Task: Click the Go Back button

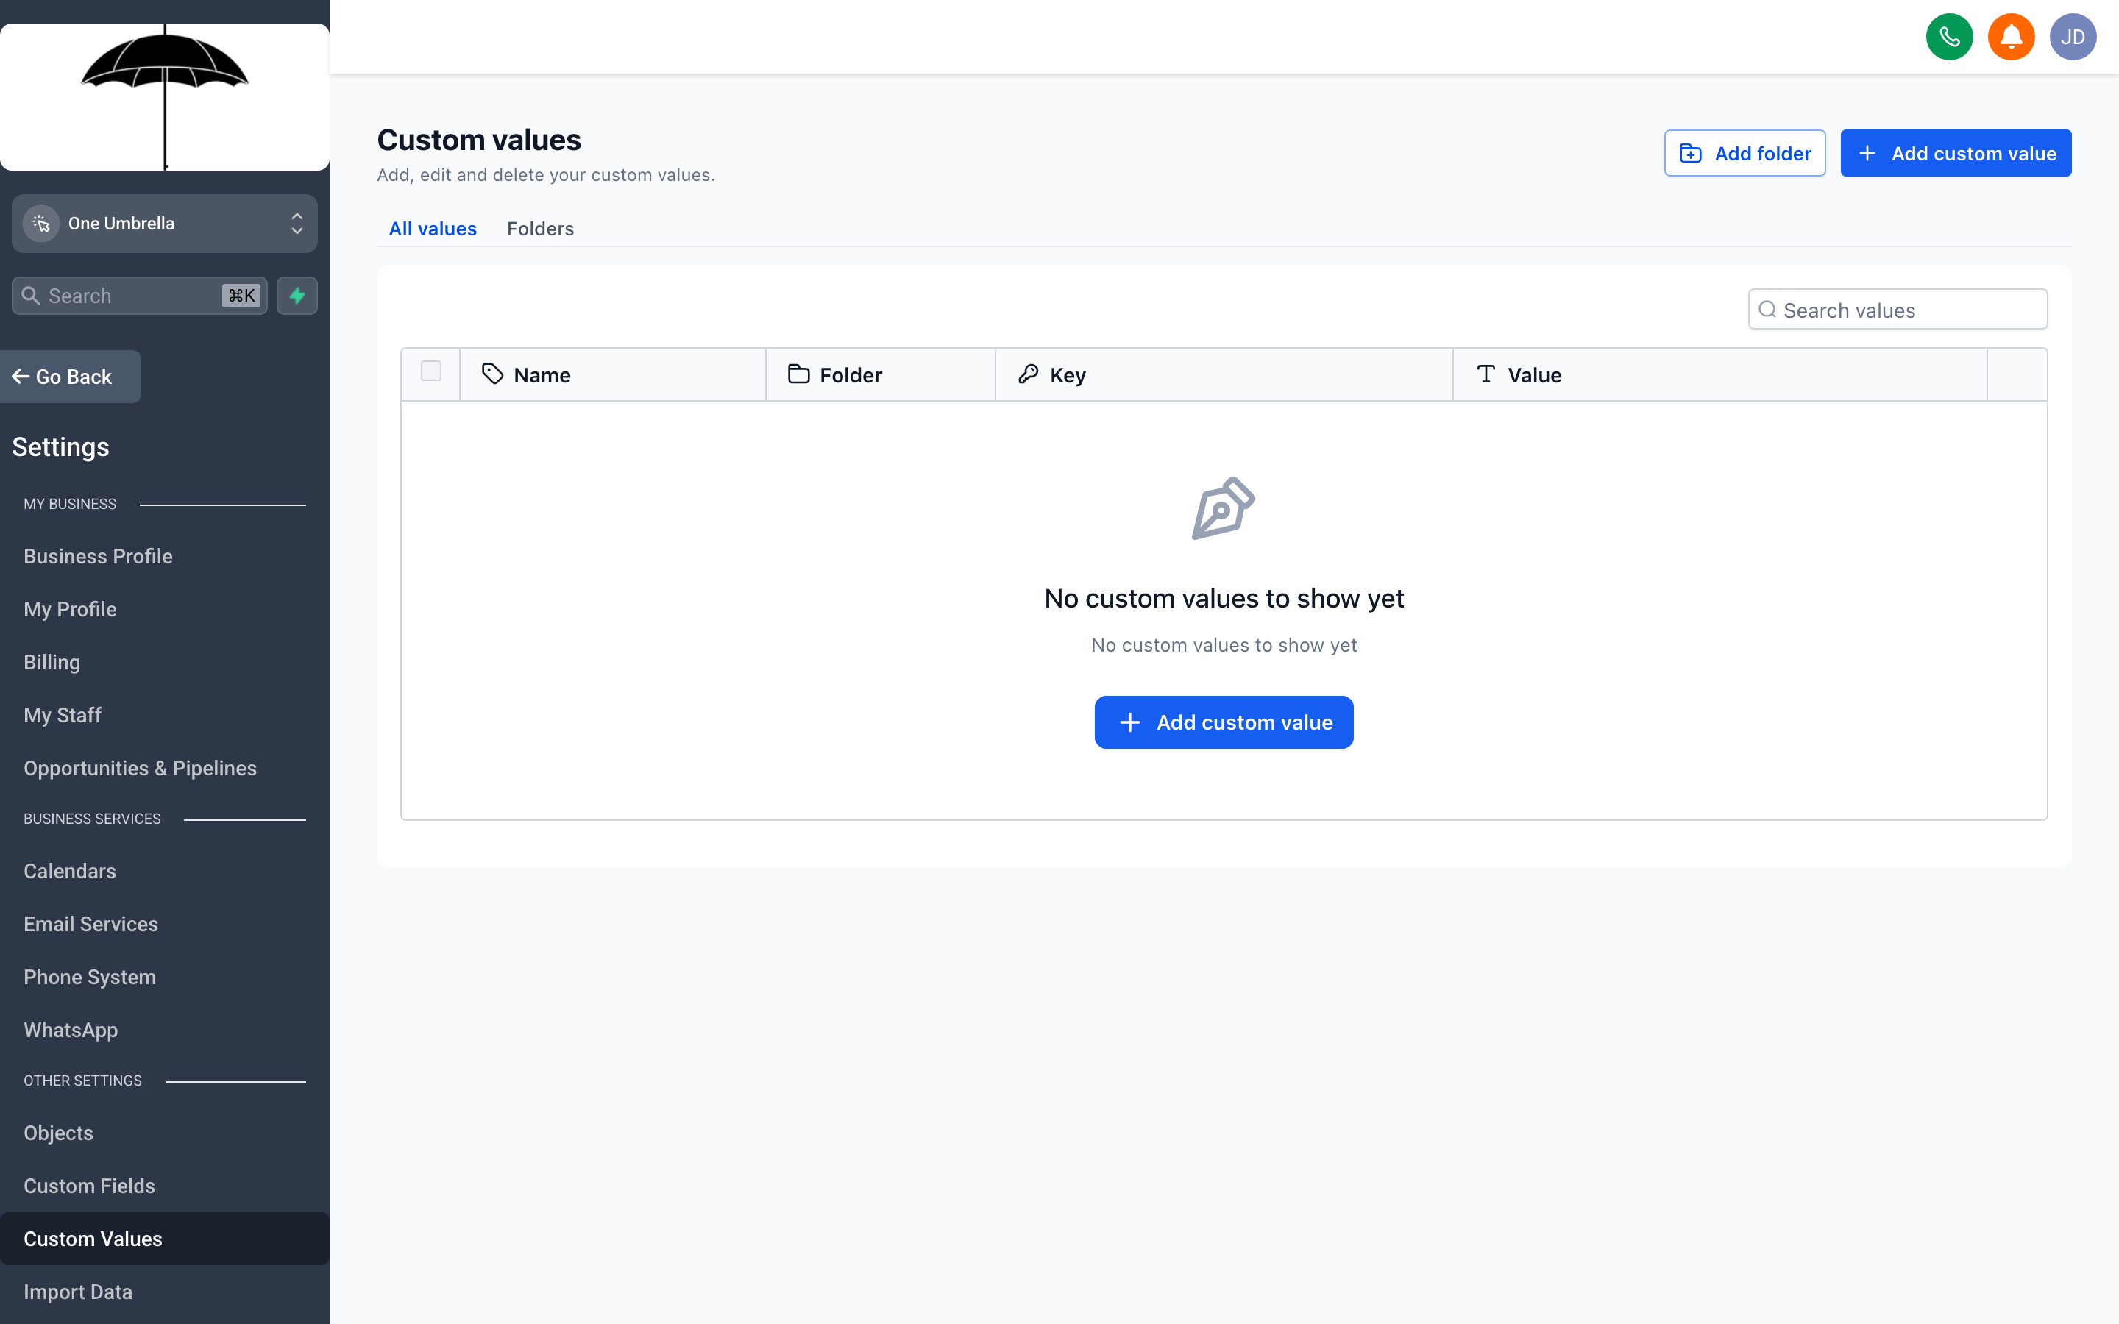Action: pyautogui.click(x=70, y=377)
